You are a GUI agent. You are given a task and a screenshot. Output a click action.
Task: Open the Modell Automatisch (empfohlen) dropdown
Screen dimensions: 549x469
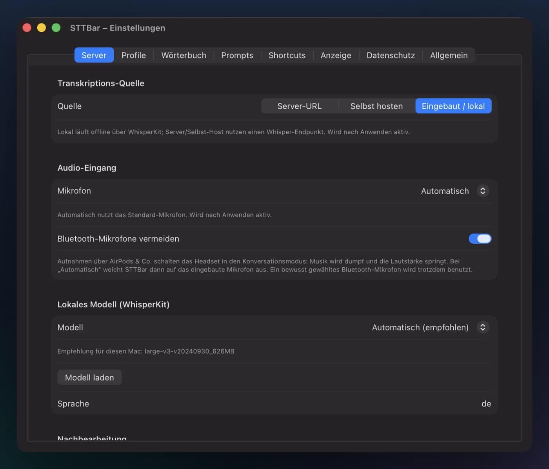pos(430,327)
